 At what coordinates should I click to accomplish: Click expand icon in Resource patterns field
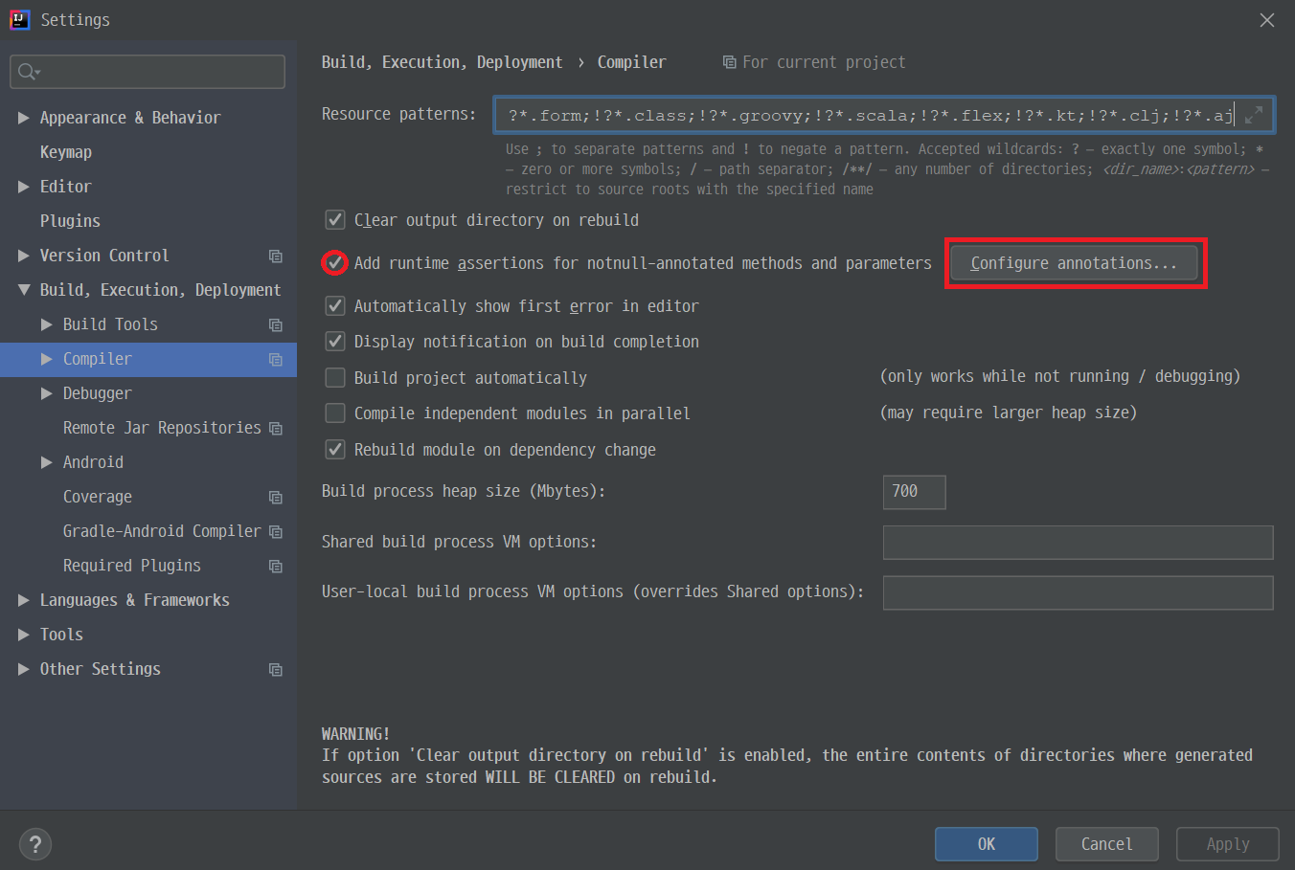point(1254,115)
